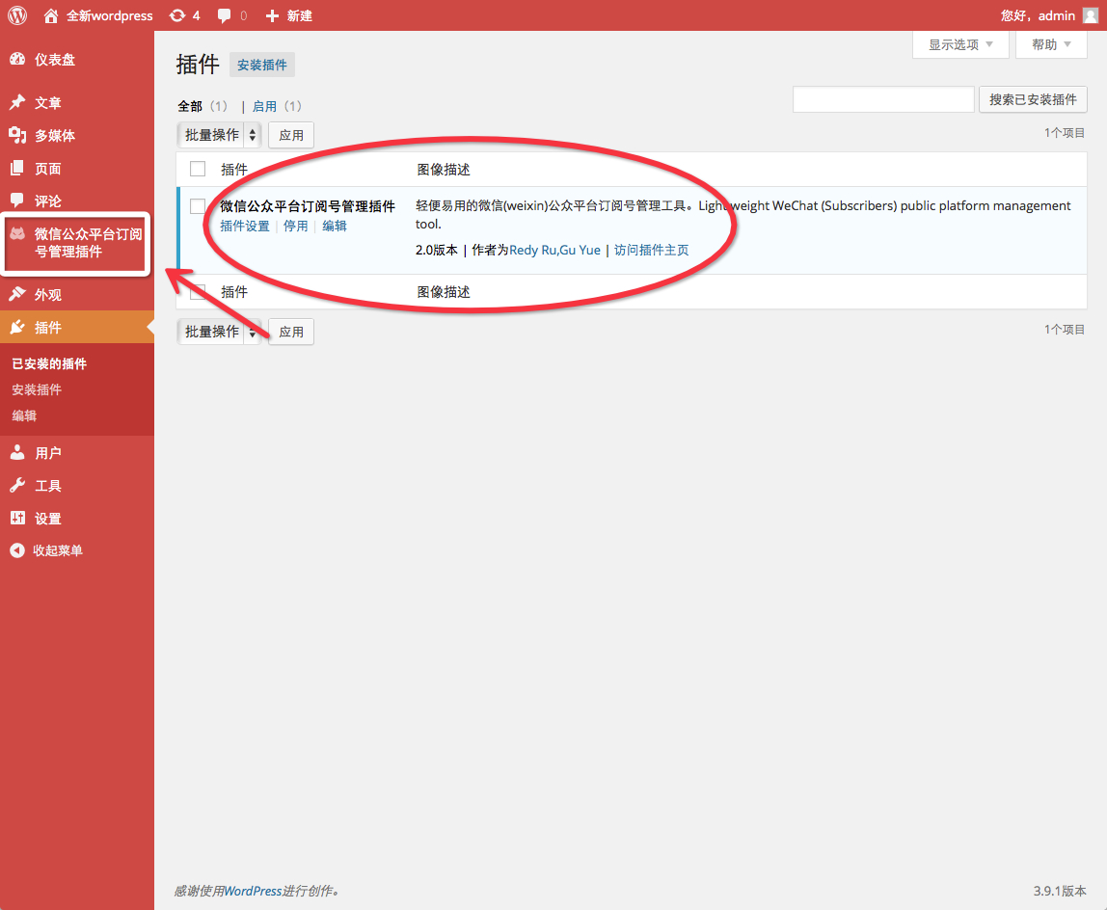Click the plus icon beside 新建

click(x=272, y=15)
